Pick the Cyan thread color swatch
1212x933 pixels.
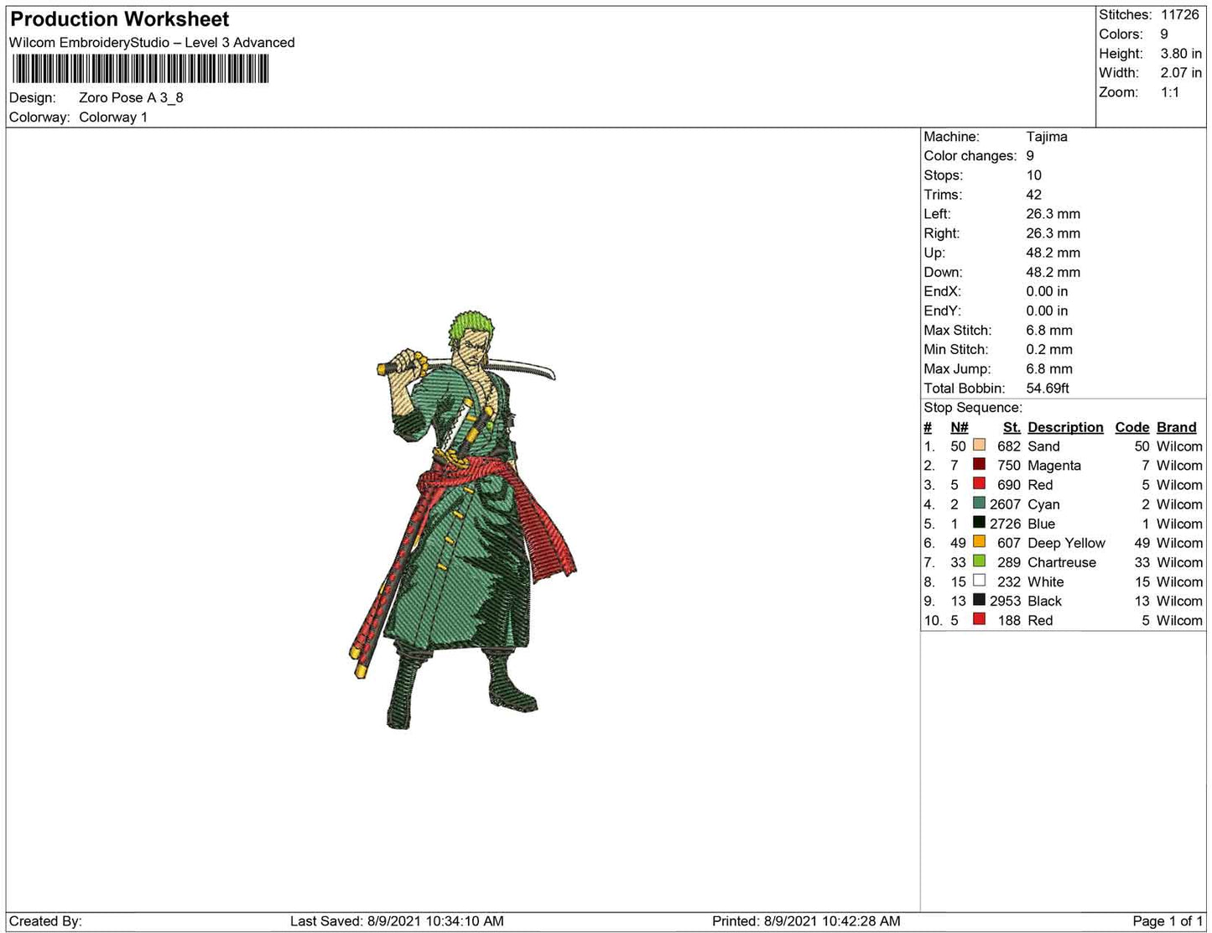click(979, 503)
